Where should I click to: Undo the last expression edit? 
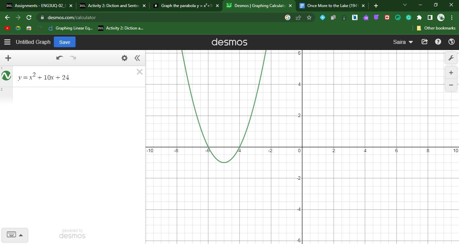(59, 58)
